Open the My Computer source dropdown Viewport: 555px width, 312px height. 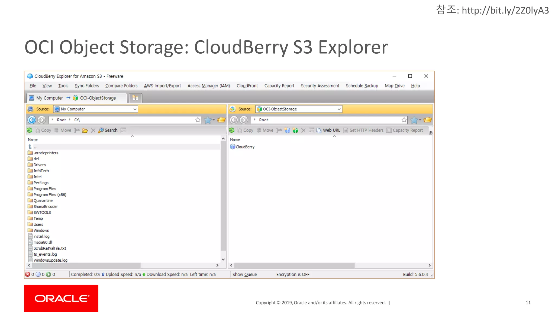tap(135, 109)
